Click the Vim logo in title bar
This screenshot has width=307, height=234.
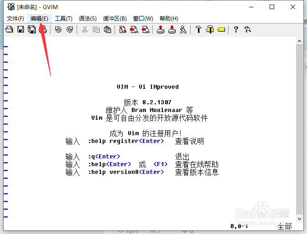pos(11,7)
